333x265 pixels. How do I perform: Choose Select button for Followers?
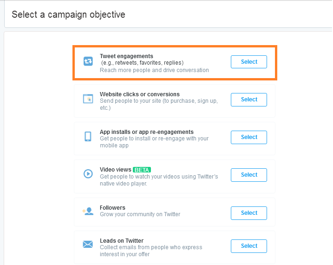tap(249, 213)
